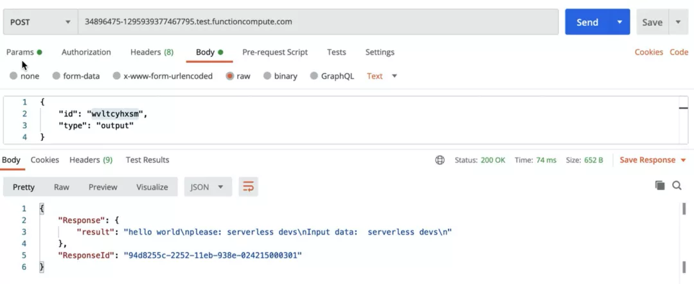The height and width of the screenshot is (284, 694).
Task: Open the Cookies link at right
Action: click(x=649, y=52)
